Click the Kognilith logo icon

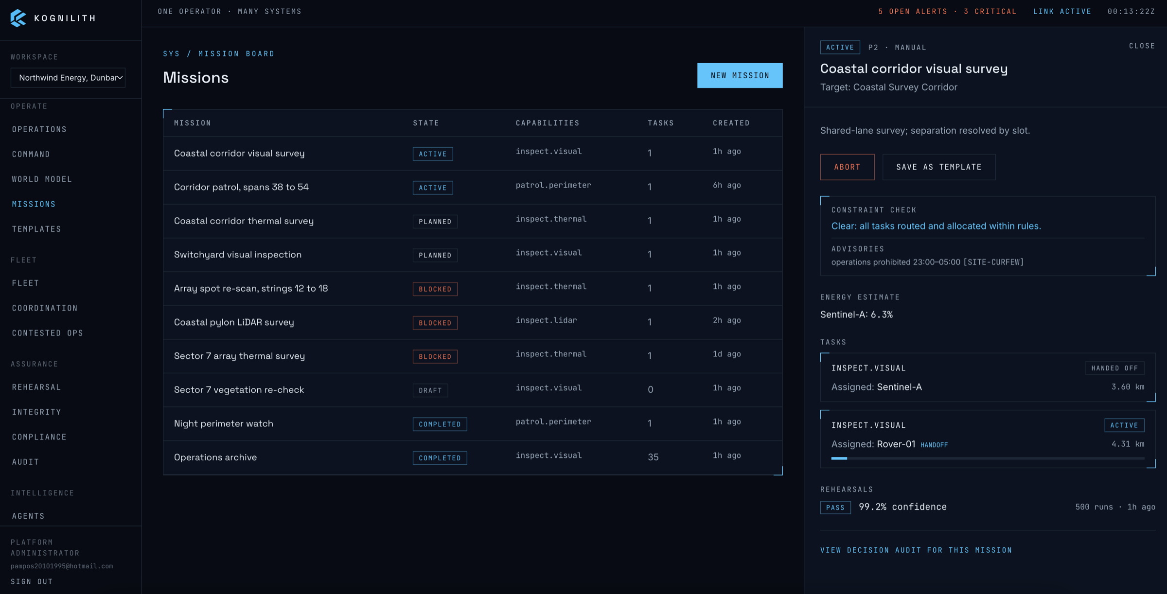pyautogui.click(x=18, y=18)
